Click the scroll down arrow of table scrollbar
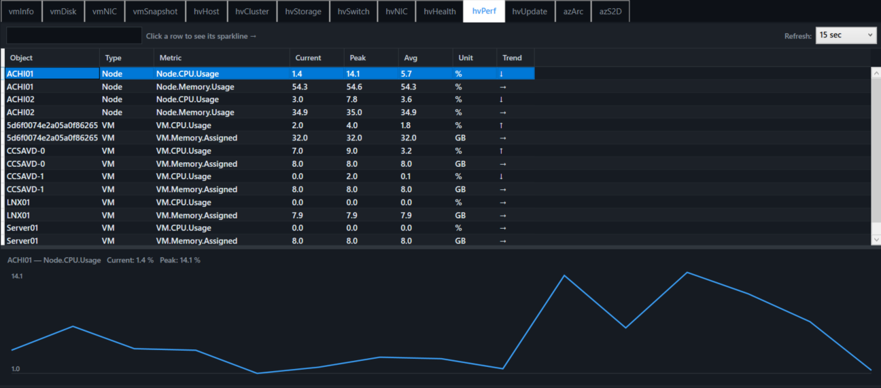881x388 pixels. (876, 239)
